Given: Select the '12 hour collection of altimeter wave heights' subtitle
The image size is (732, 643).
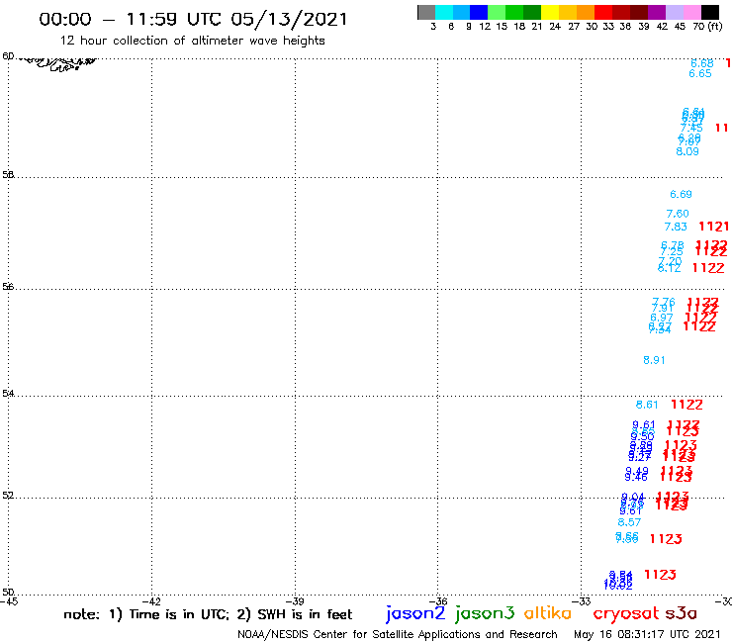Looking at the screenshot, I should [x=192, y=42].
